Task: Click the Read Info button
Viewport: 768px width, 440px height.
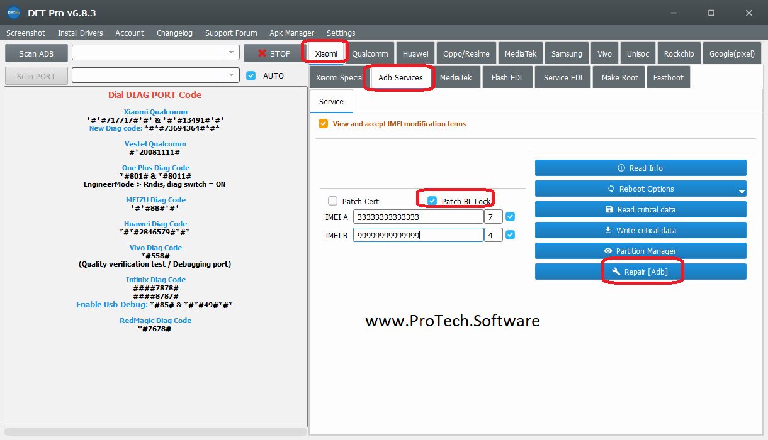Action: click(x=641, y=168)
